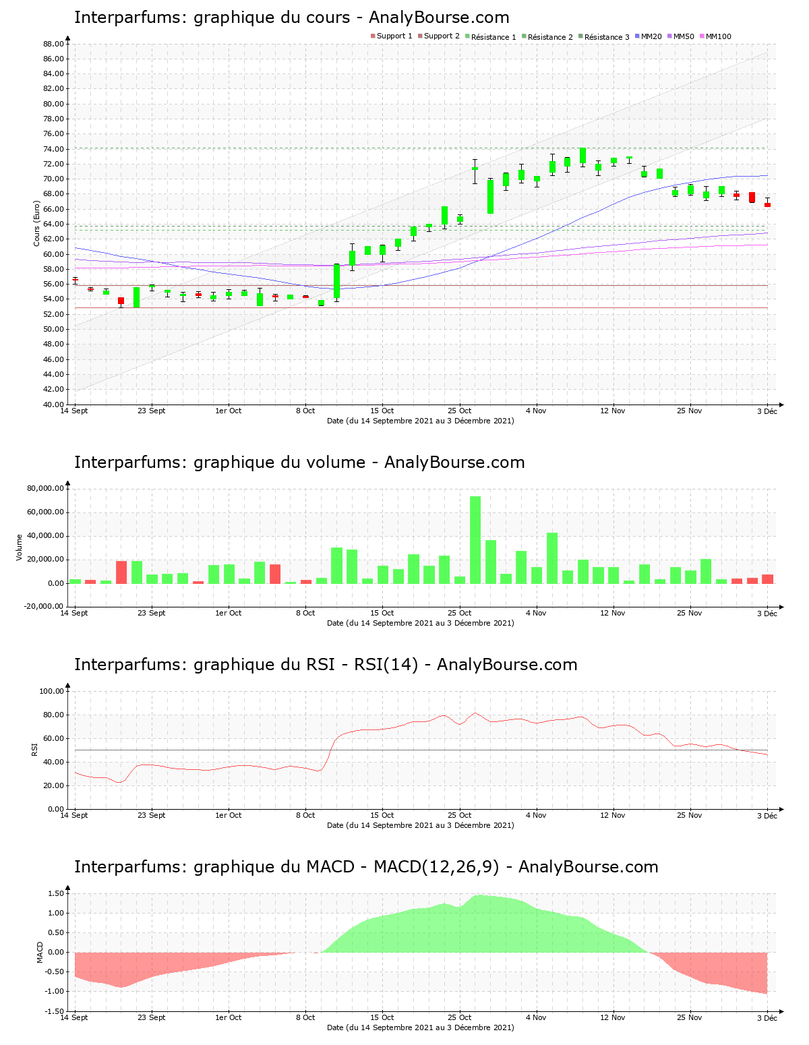The width and height of the screenshot is (809, 1045).
Task: Click the tallest green volume bar
Action: click(x=475, y=540)
